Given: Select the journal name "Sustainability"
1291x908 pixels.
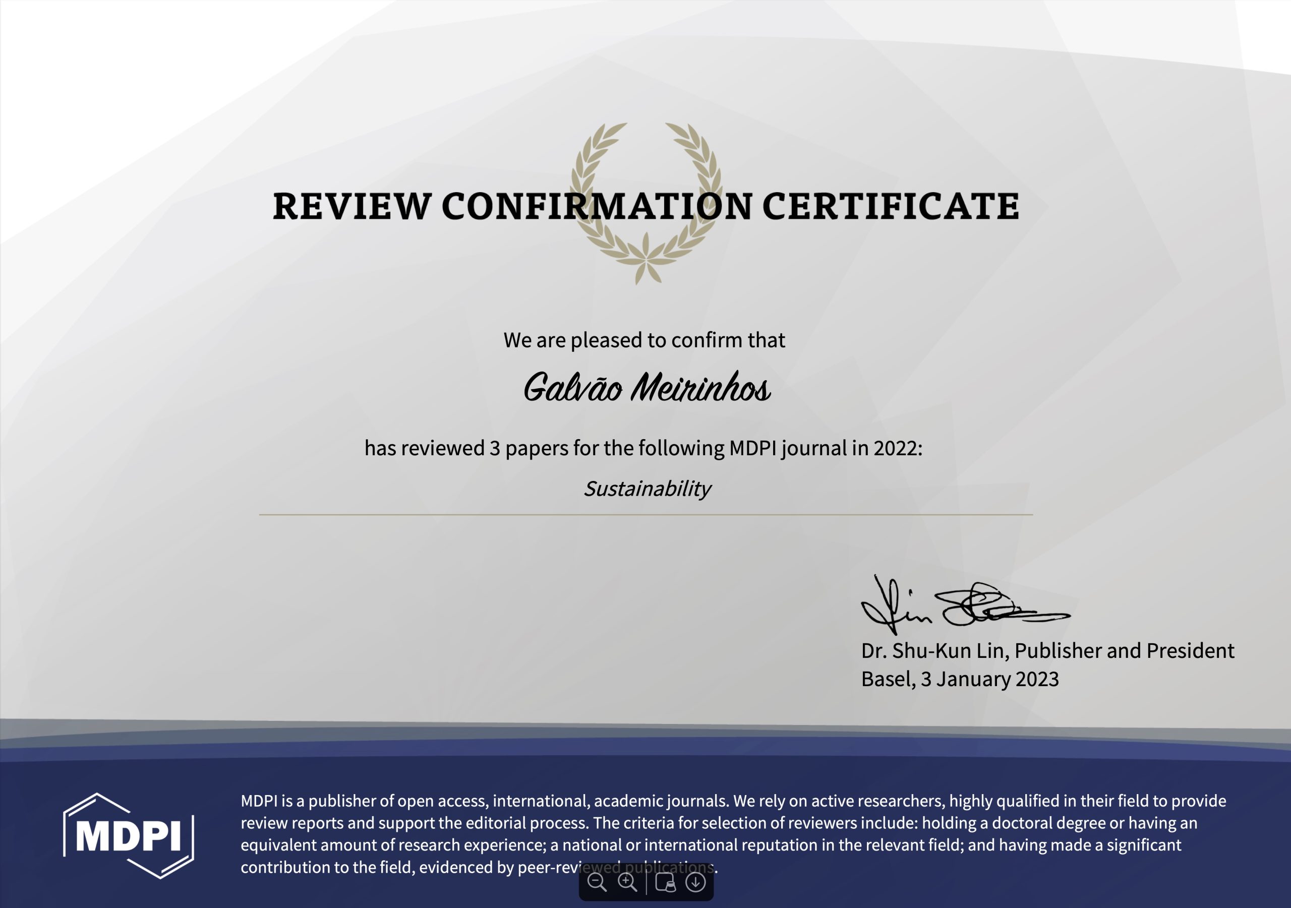Looking at the screenshot, I should [647, 489].
